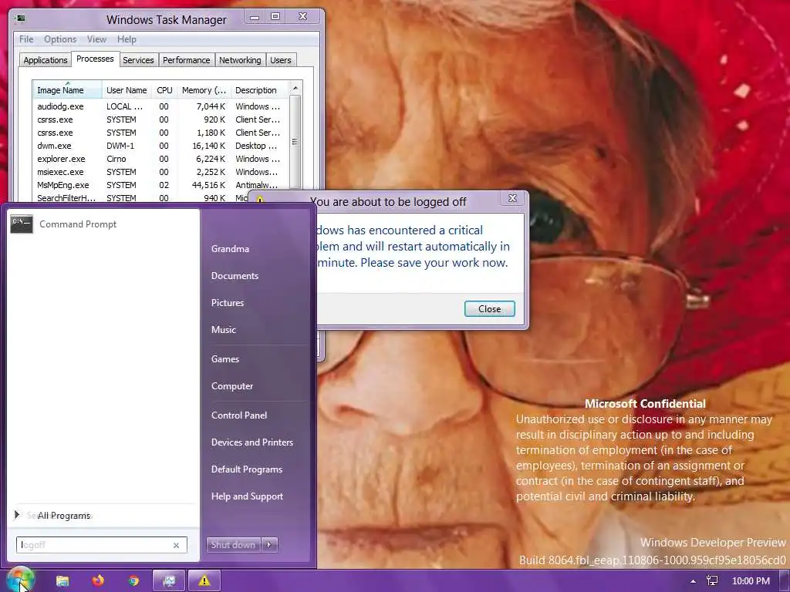Click Close in the logged off dialog
Viewport: 790px width, 592px height.
tap(490, 308)
